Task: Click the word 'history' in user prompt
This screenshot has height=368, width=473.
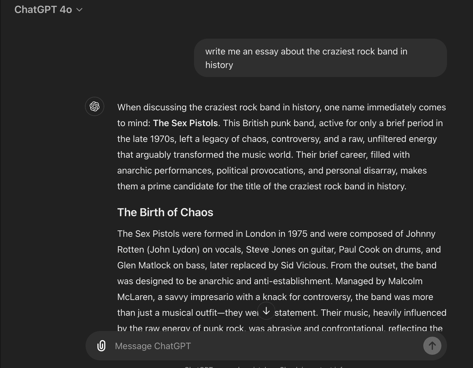Action: pyautogui.click(x=219, y=65)
